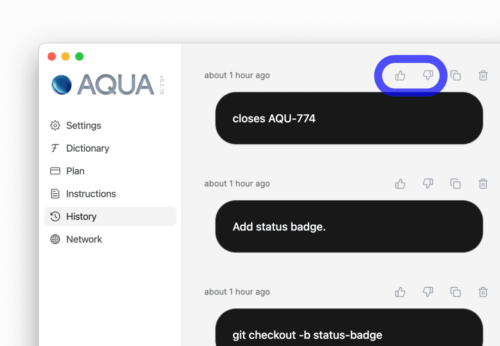This screenshot has height=346, width=500.
Task: Thumbs up the 'closes AQU-774' entry
Action: 400,75
